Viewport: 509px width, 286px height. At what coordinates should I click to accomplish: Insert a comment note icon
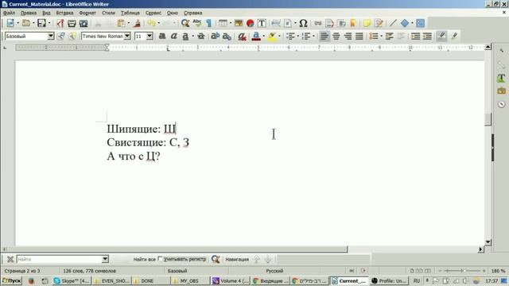[x=367, y=23]
